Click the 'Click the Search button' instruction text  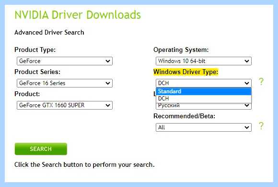[x=84, y=164]
